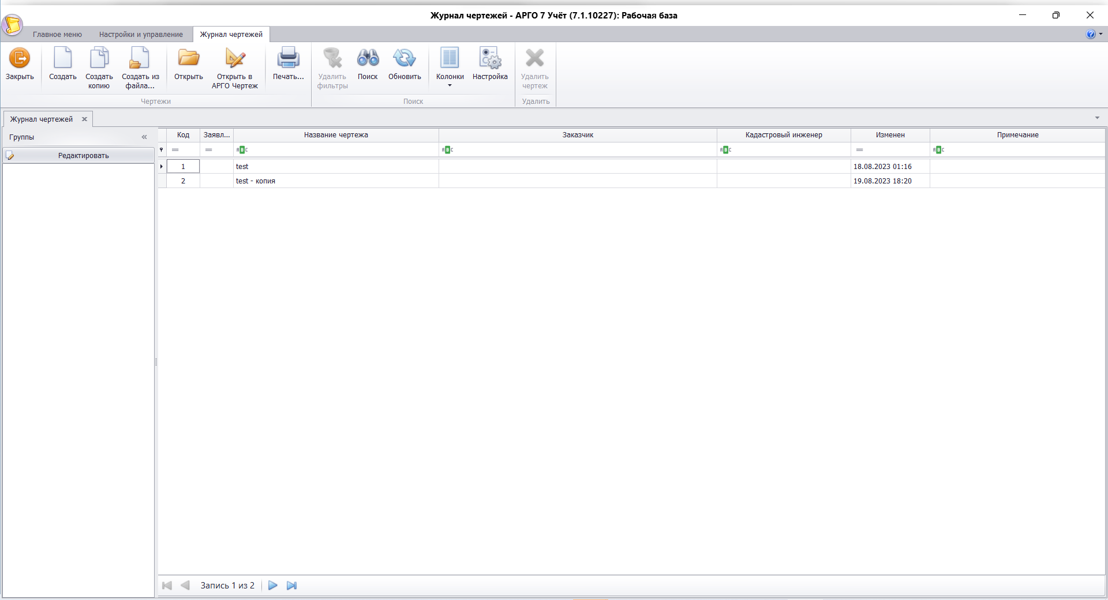The width and height of the screenshot is (1108, 600).
Task: Select the Журнал чертежей ribbon tab
Action: tap(231, 35)
